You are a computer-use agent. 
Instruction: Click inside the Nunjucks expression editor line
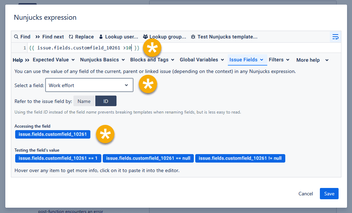pyautogui.click(x=184, y=48)
